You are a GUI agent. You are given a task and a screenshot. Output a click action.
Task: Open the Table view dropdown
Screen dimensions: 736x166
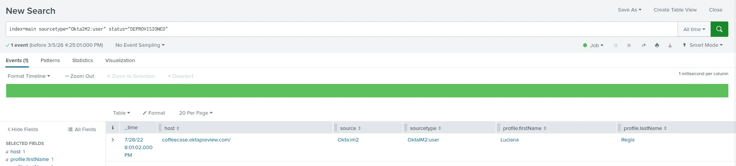click(121, 113)
